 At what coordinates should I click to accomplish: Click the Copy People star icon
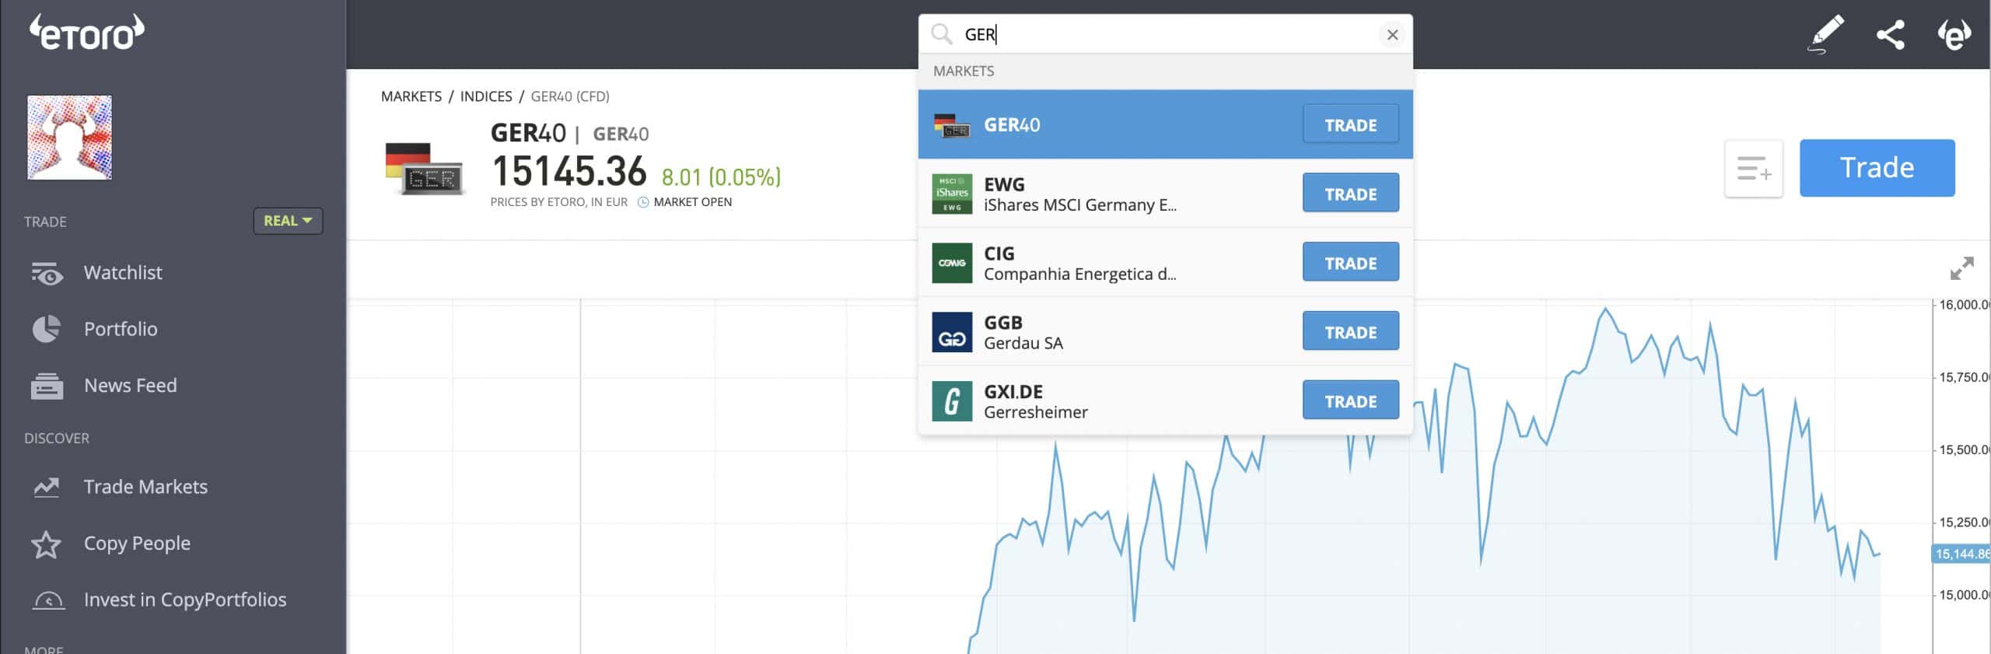(x=47, y=544)
